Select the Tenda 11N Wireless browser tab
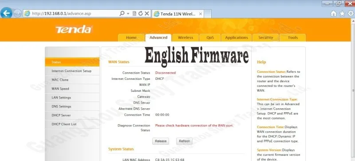This screenshot has height=161, width=355. (178, 14)
